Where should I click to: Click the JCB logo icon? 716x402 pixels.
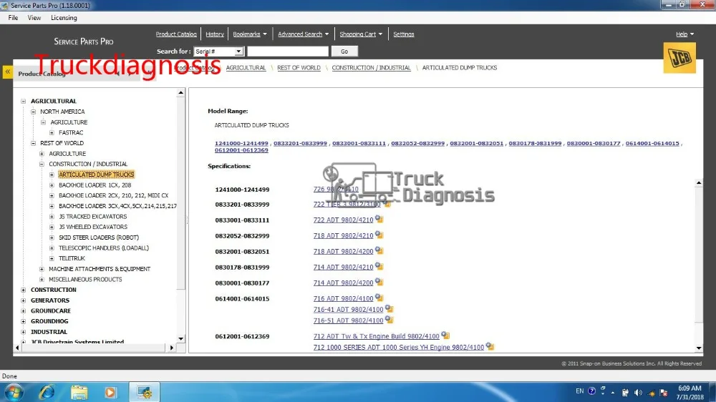(679, 58)
